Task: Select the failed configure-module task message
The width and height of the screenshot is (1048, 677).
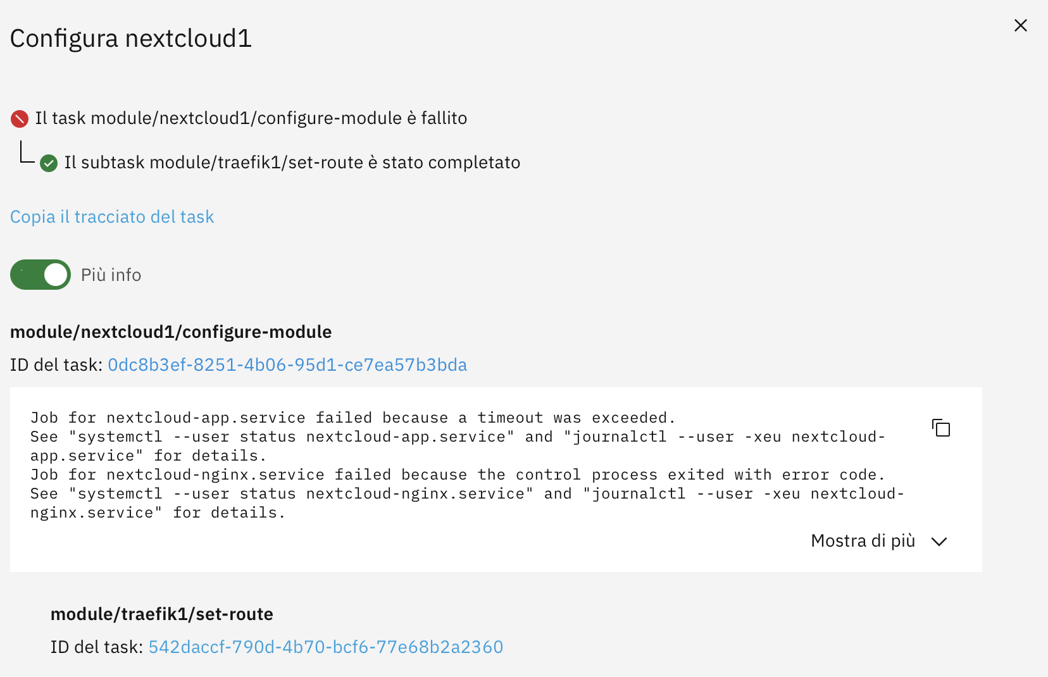Action: point(251,118)
